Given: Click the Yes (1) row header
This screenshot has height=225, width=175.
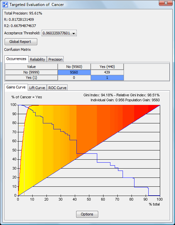Looking at the screenshot, I should (31, 78).
